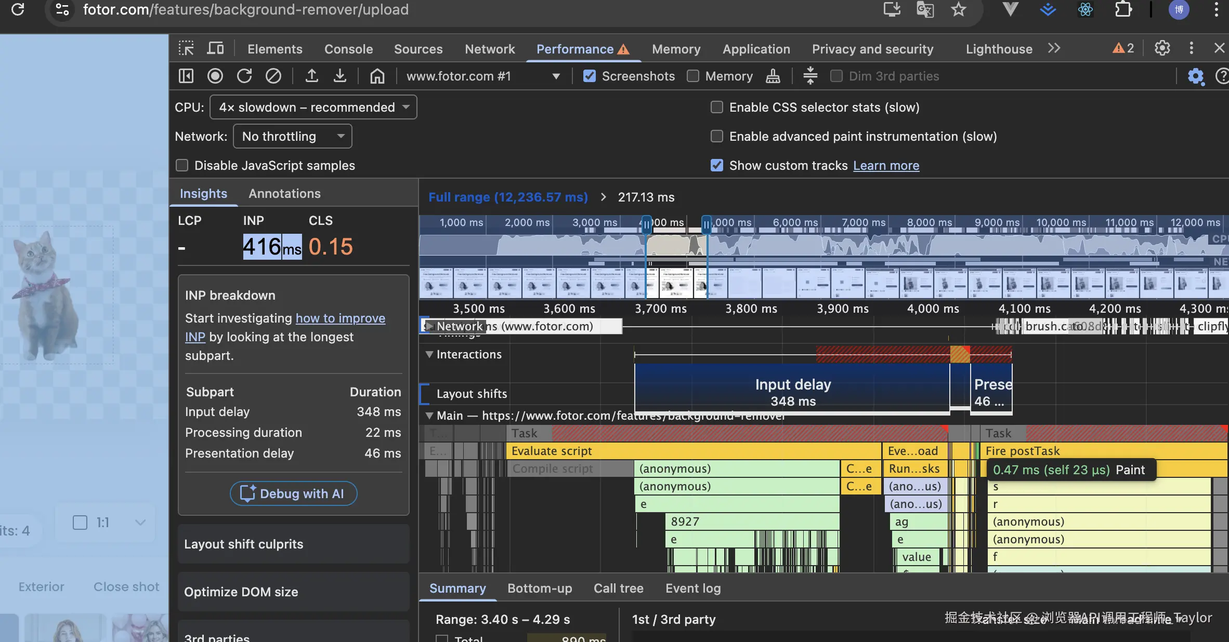Enable CSS selector stats checkbox

point(717,108)
